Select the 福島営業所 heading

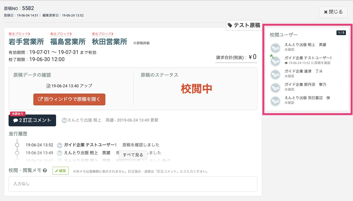pyautogui.click(x=68, y=42)
